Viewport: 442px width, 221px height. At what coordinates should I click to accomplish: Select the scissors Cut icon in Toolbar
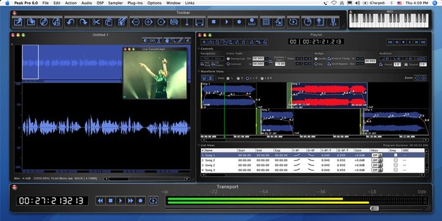96,22
